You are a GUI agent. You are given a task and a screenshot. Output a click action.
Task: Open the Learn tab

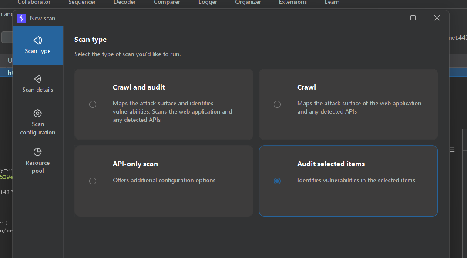tap(332, 3)
